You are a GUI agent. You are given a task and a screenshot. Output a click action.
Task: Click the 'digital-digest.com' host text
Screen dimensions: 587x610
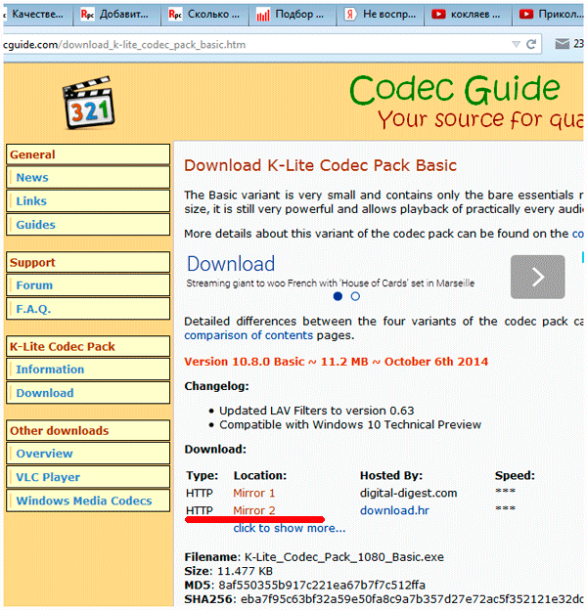pos(408,493)
